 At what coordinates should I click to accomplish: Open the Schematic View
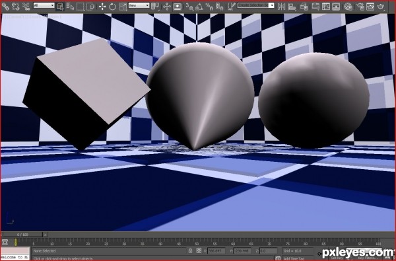pyautogui.click(x=336, y=7)
